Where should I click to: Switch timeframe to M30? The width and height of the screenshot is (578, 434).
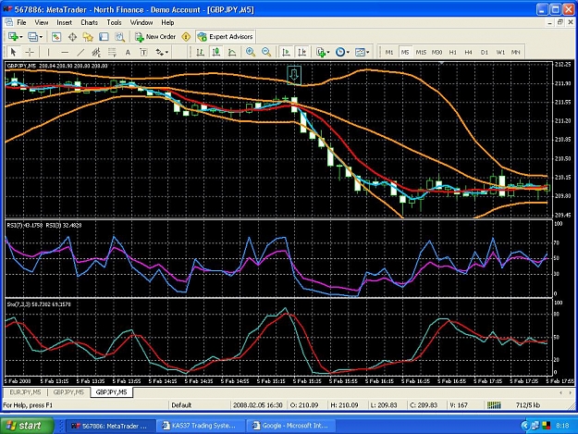click(x=437, y=53)
